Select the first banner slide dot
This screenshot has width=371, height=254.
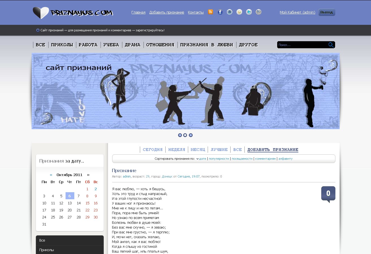pos(180,135)
